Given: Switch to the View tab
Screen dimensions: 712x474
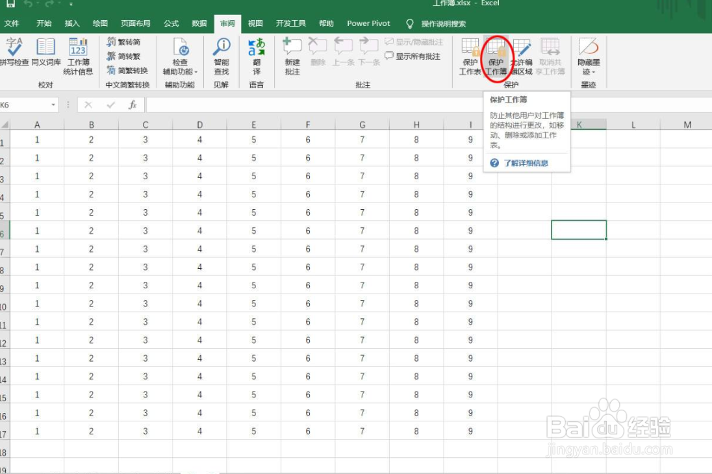Looking at the screenshot, I should [255, 23].
